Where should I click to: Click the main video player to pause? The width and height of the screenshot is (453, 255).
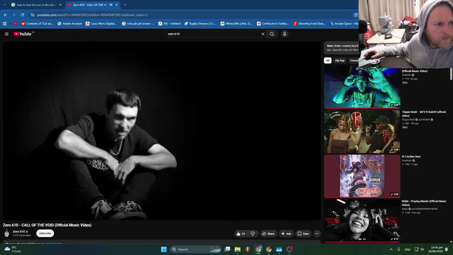pos(162,130)
